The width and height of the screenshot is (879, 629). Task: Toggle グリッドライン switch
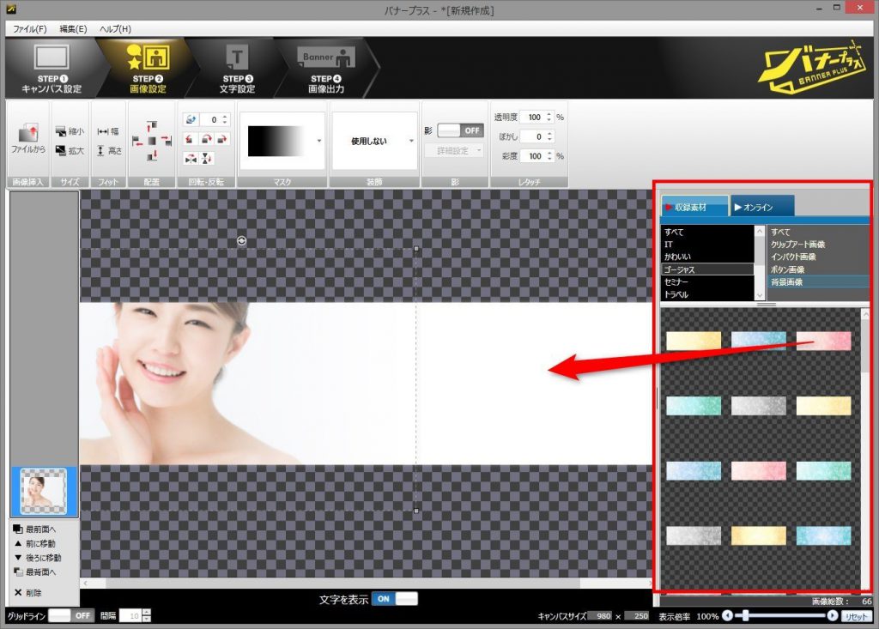pyautogui.click(x=70, y=615)
